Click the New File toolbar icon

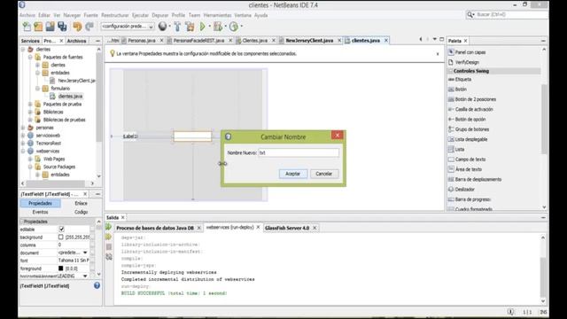[x=27, y=27]
